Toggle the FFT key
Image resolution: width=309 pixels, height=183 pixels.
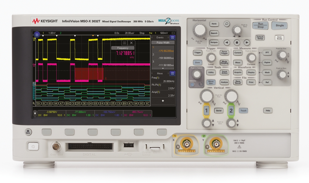coord(267,52)
